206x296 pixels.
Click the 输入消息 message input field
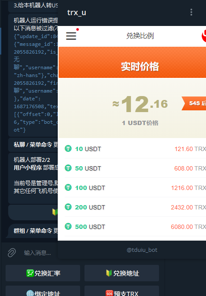[x=37, y=253]
